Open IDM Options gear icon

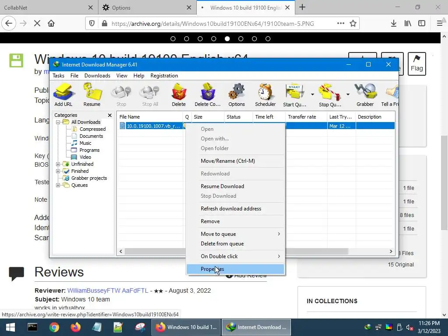coord(237,95)
